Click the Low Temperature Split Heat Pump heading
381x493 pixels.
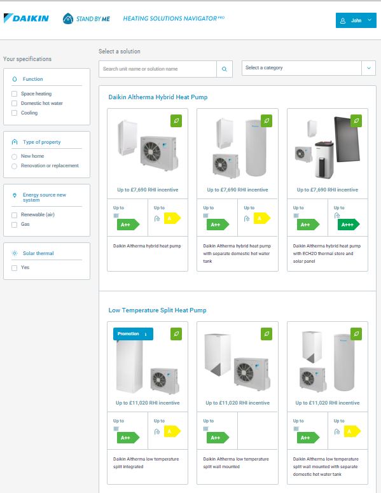pyautogui.click(x=157, y=310)
